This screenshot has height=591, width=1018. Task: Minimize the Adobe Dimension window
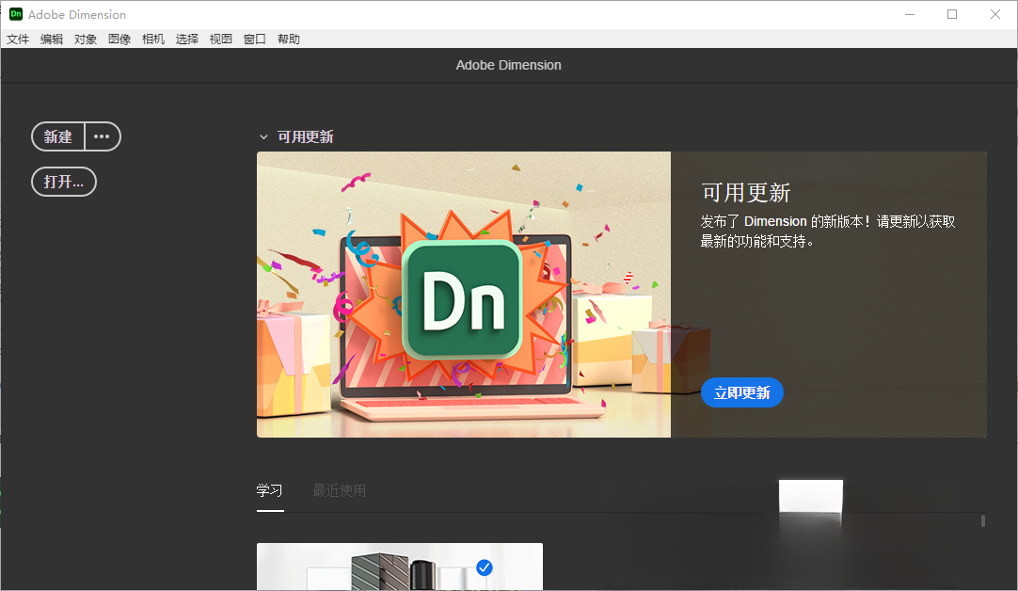pos(910,14)
